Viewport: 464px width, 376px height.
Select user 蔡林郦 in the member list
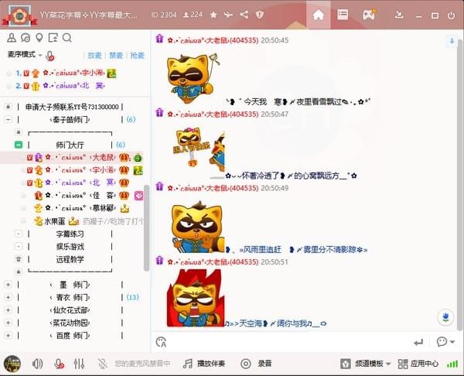[80, 208]
